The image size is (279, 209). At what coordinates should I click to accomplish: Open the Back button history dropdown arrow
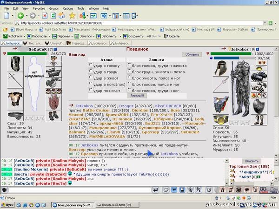tap(27, 16)
